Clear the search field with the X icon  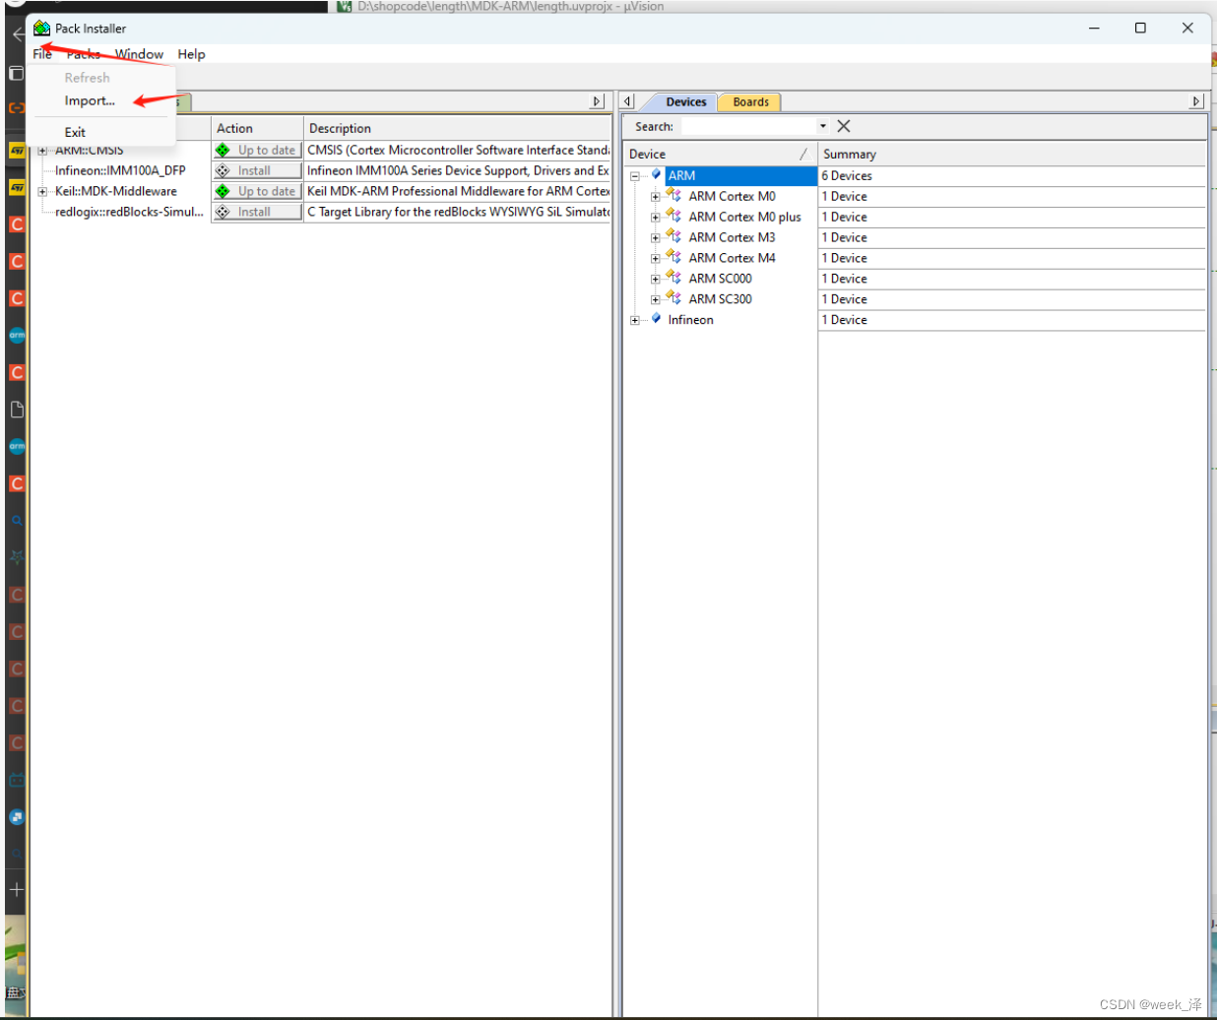[844, 126]
